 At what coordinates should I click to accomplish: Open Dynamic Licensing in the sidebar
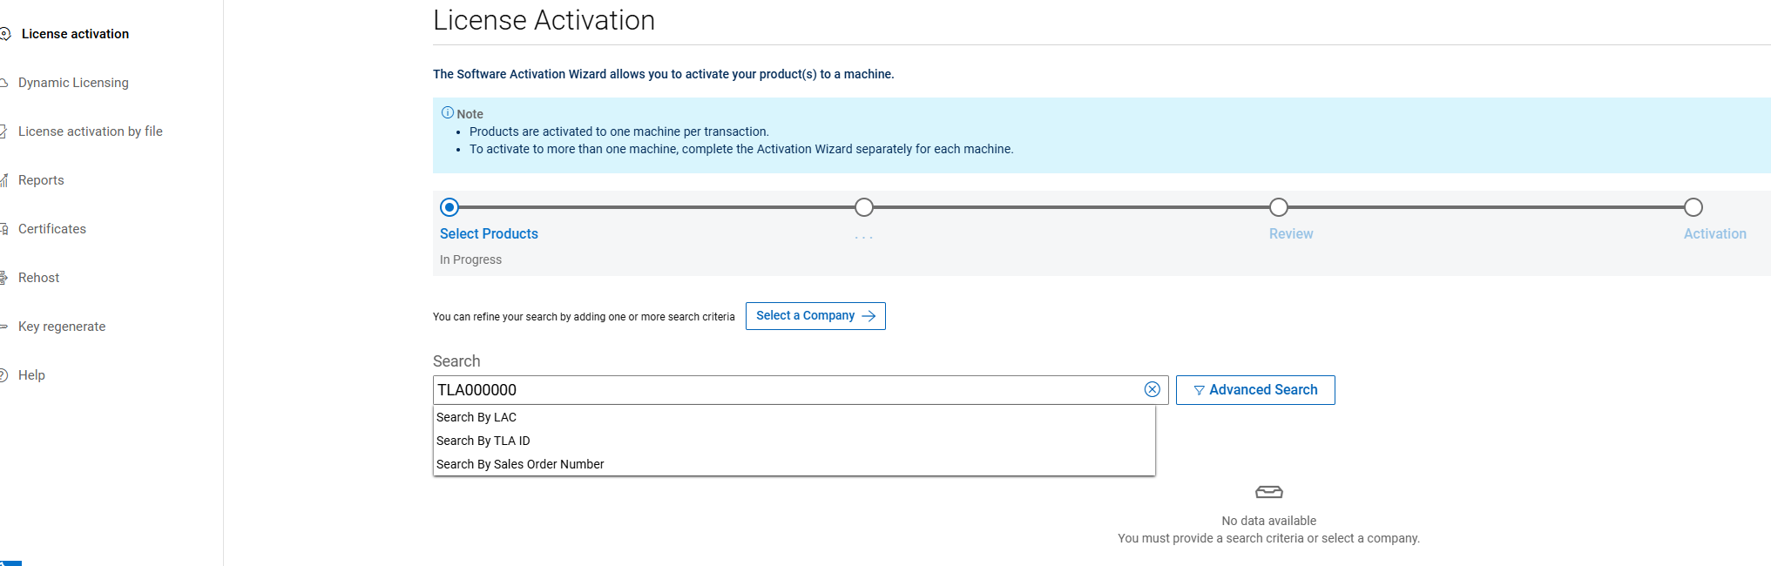(x=73, y=83)
